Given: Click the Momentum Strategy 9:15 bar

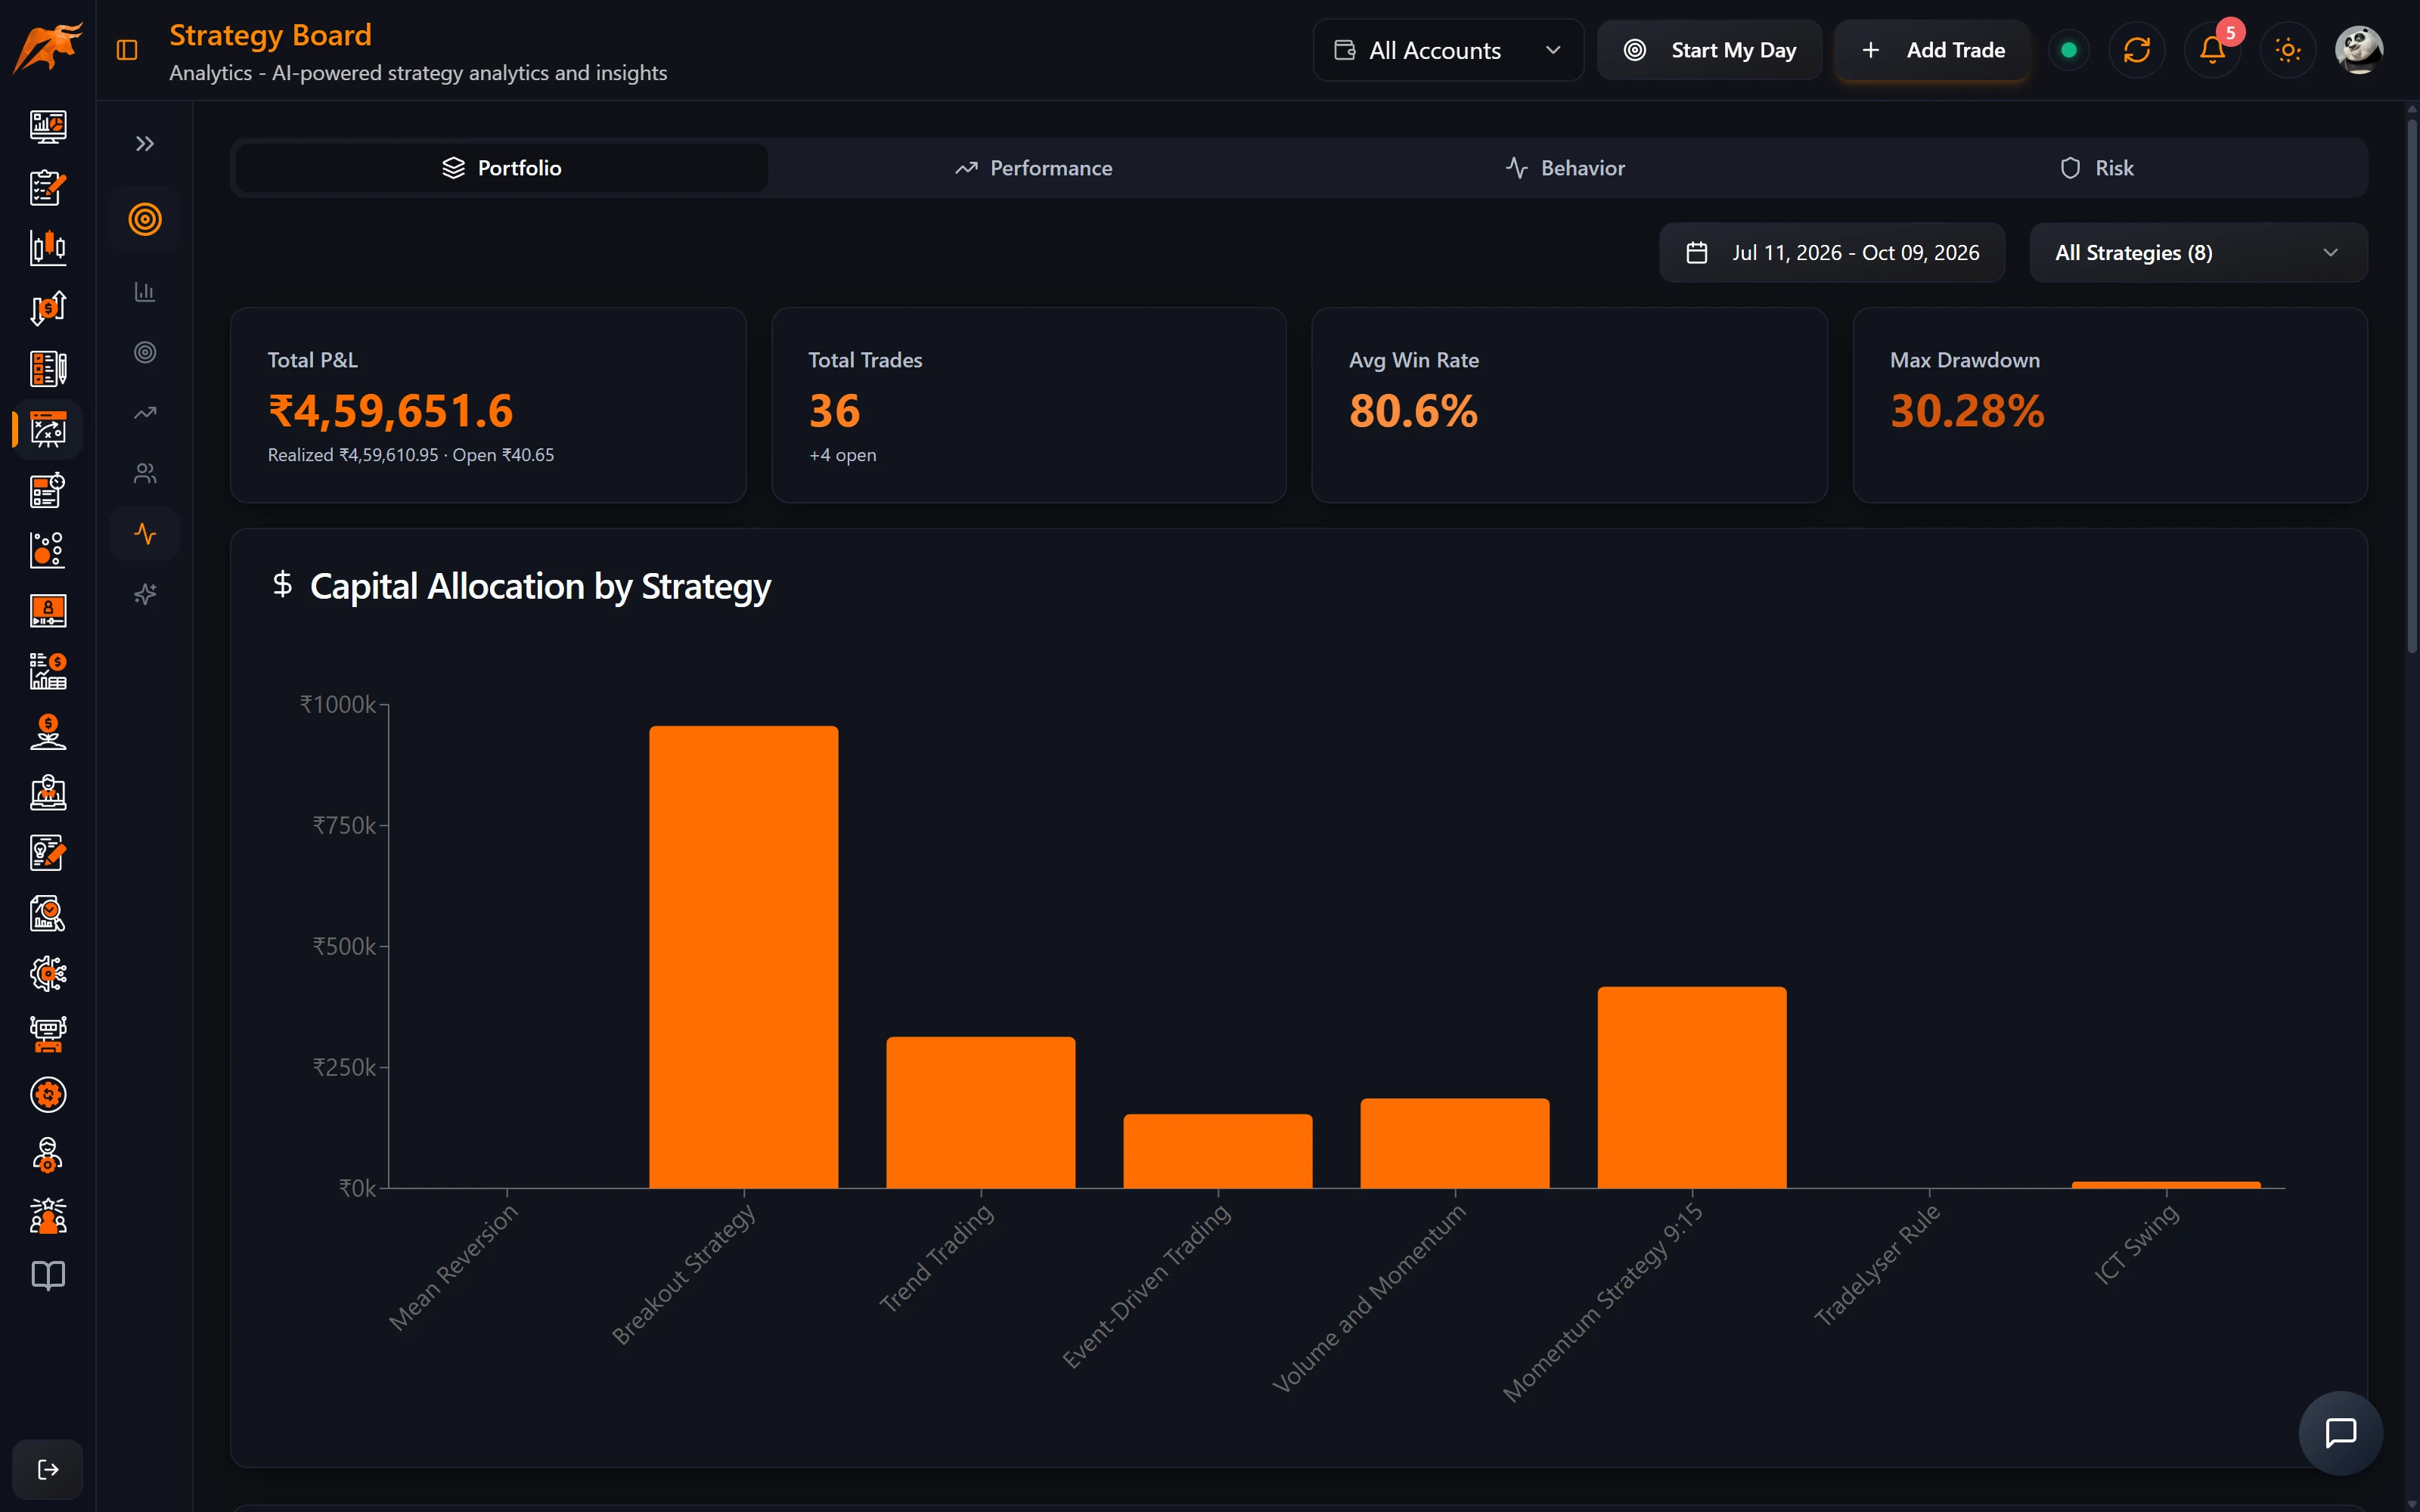Looking at the screenshot, I should tap(1692, 1088).
